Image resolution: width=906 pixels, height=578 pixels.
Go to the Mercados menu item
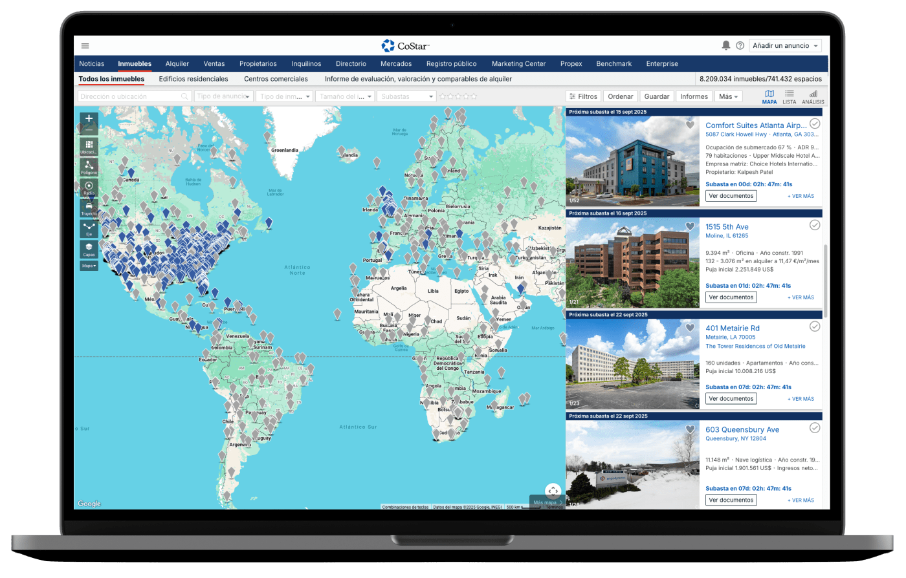coord(396,64)
